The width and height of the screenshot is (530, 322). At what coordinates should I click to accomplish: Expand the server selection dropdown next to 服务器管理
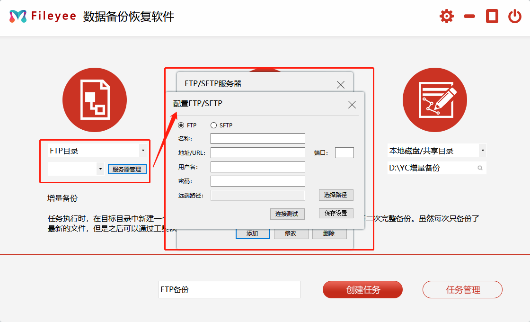100,169
